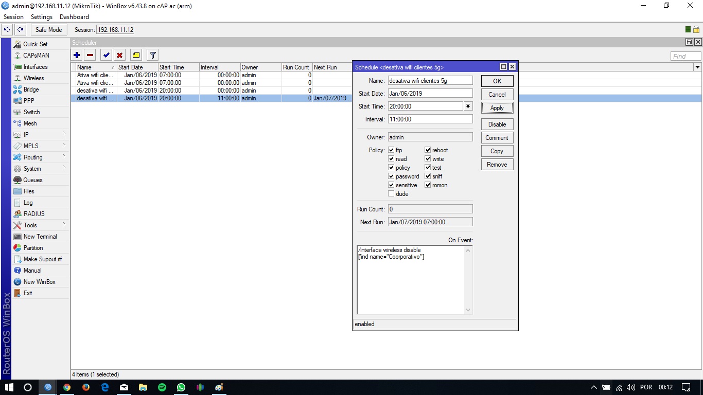Toggle policy checkbox in Policy list
The height and width of the screenshot is (395, 703).
coord(391,168)
